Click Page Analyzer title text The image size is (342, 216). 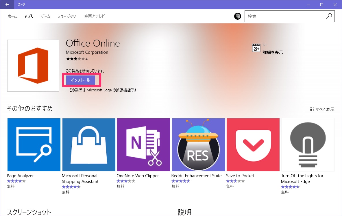(20, 176)
